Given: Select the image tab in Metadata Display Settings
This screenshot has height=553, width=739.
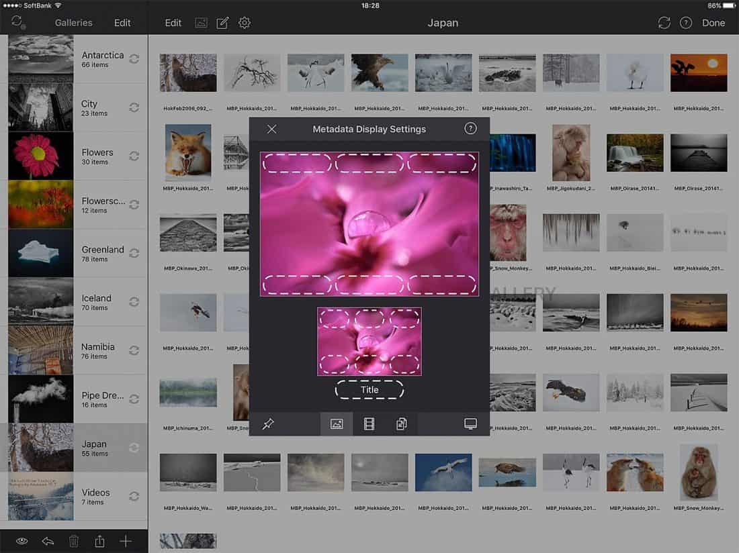Looking at the screenshot, I should 337,424.
